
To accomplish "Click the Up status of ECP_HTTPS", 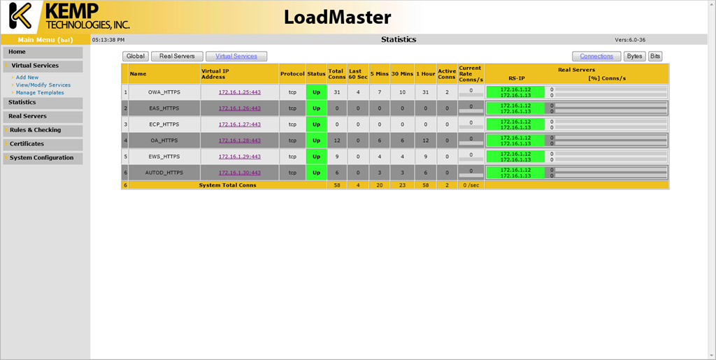I will [x=317, y=124].
